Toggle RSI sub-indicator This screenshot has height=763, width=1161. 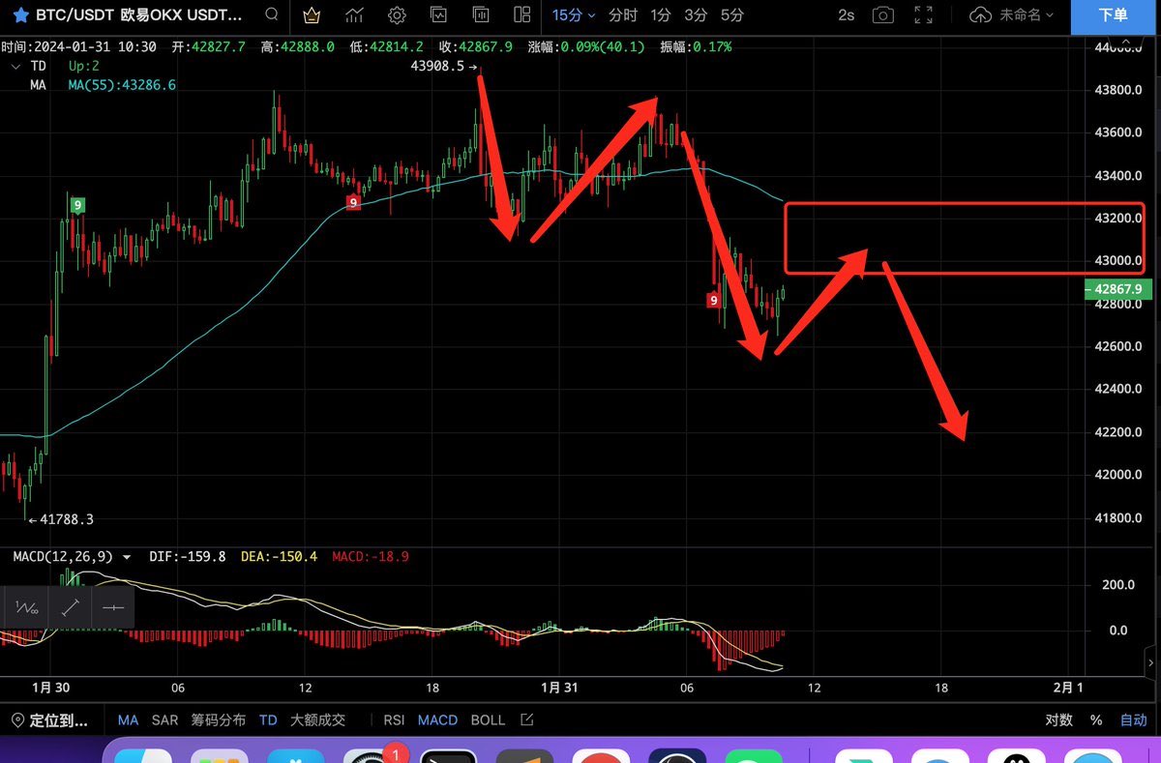pyautogui.click(x=394, y=720)
